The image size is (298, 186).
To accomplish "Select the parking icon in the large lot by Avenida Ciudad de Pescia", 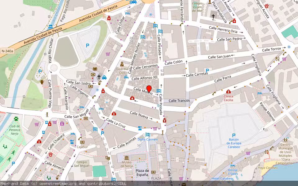I will pos(88,46).
